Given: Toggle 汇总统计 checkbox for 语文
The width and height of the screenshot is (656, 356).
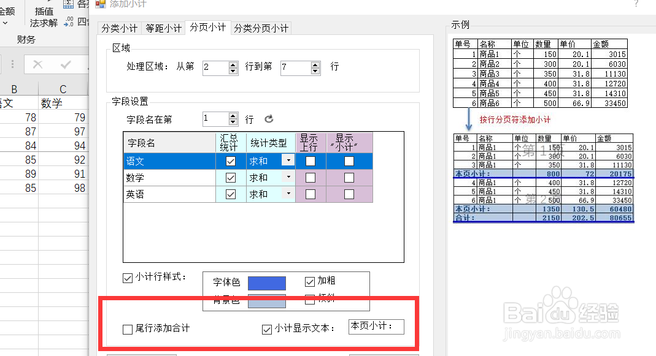Looking at the screenshot, I should (x=231, y=161).
